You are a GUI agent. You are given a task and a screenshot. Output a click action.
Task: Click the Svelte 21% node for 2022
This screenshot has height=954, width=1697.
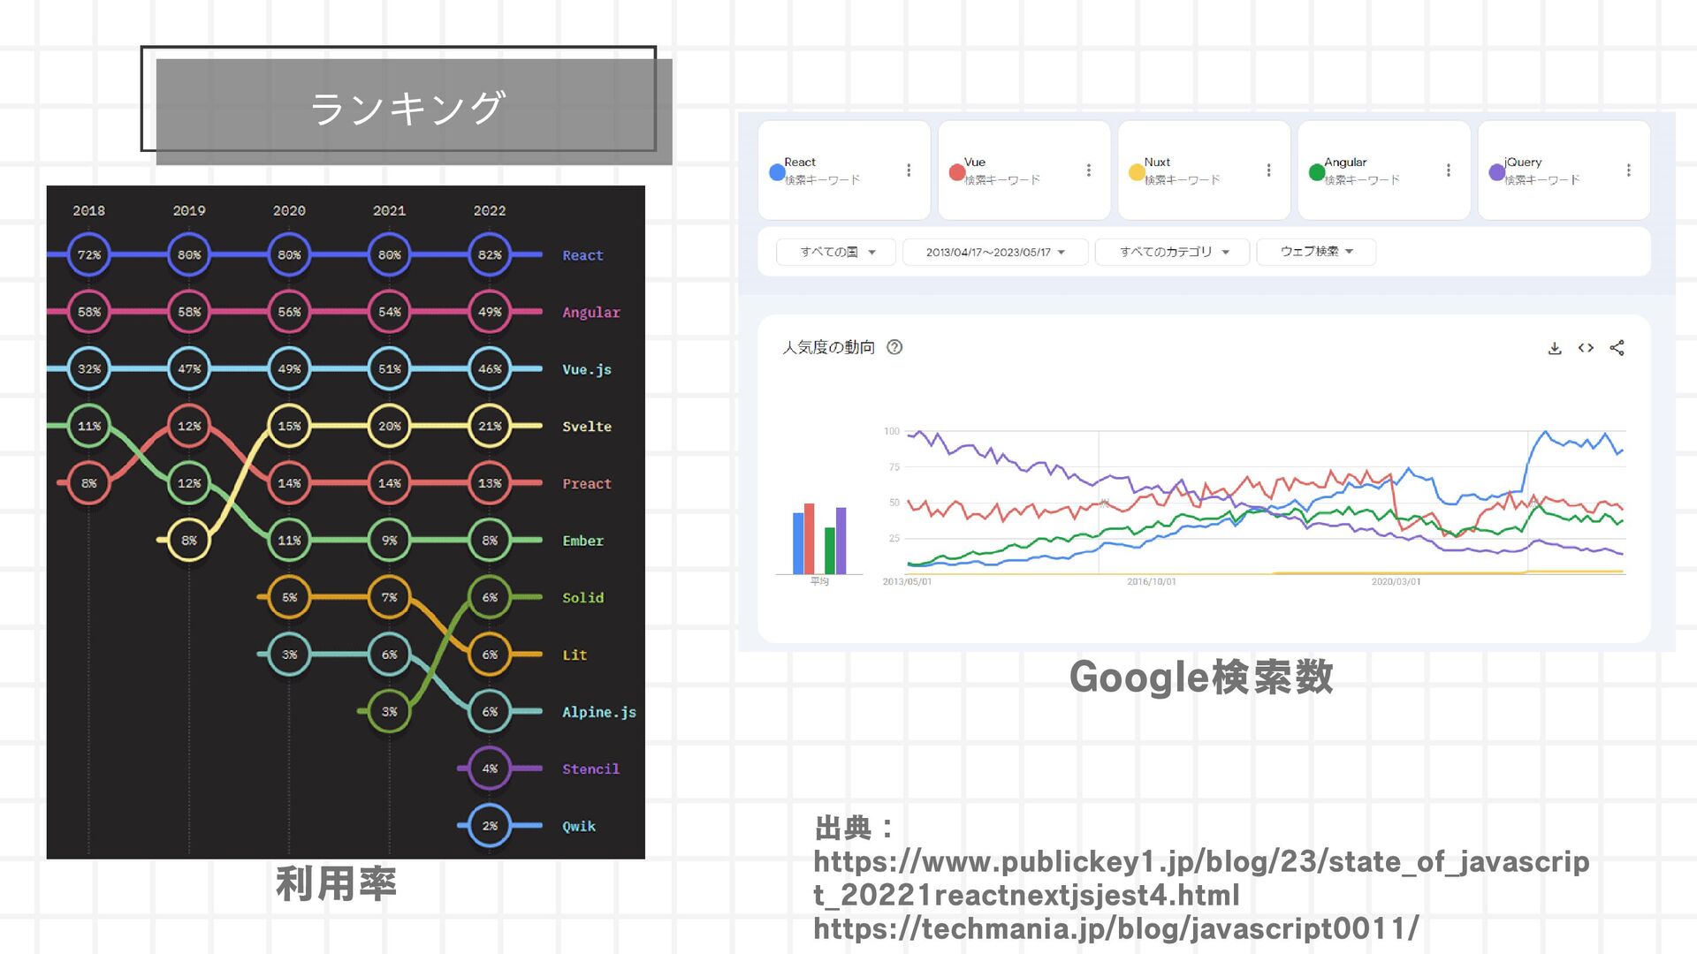coord(490,426)
